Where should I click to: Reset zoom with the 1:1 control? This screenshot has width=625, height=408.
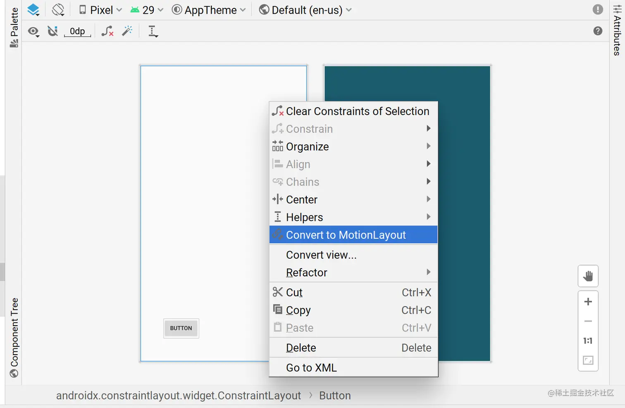pos(588,341)
